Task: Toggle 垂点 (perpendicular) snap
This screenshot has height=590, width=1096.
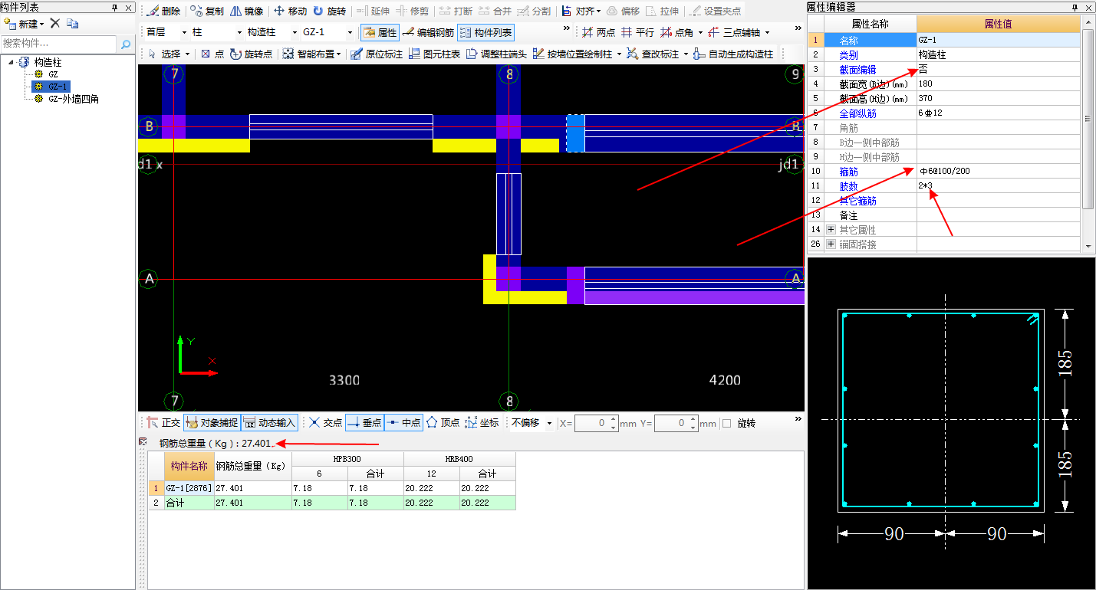Action: [x=364, y=423]
